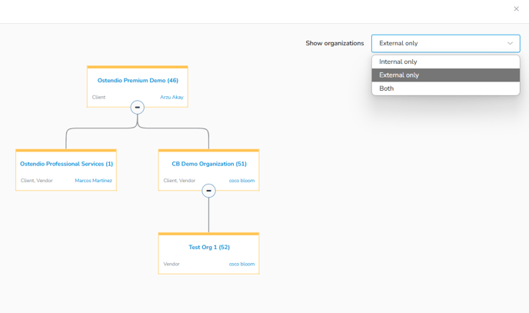Collapse the CB Demo Organization node
Image resolution: width=529 pixels, height=313 pixels.
tap(208, 191)
